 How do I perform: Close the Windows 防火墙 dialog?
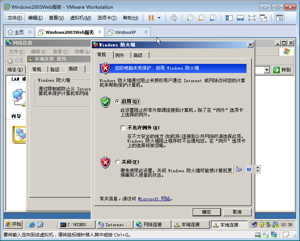tap(250, 45)
